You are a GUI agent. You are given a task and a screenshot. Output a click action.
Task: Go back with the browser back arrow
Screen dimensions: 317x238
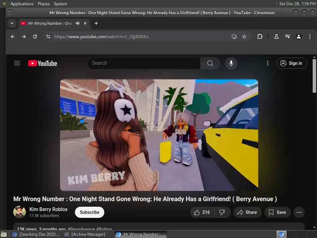(x=13, y=37)
